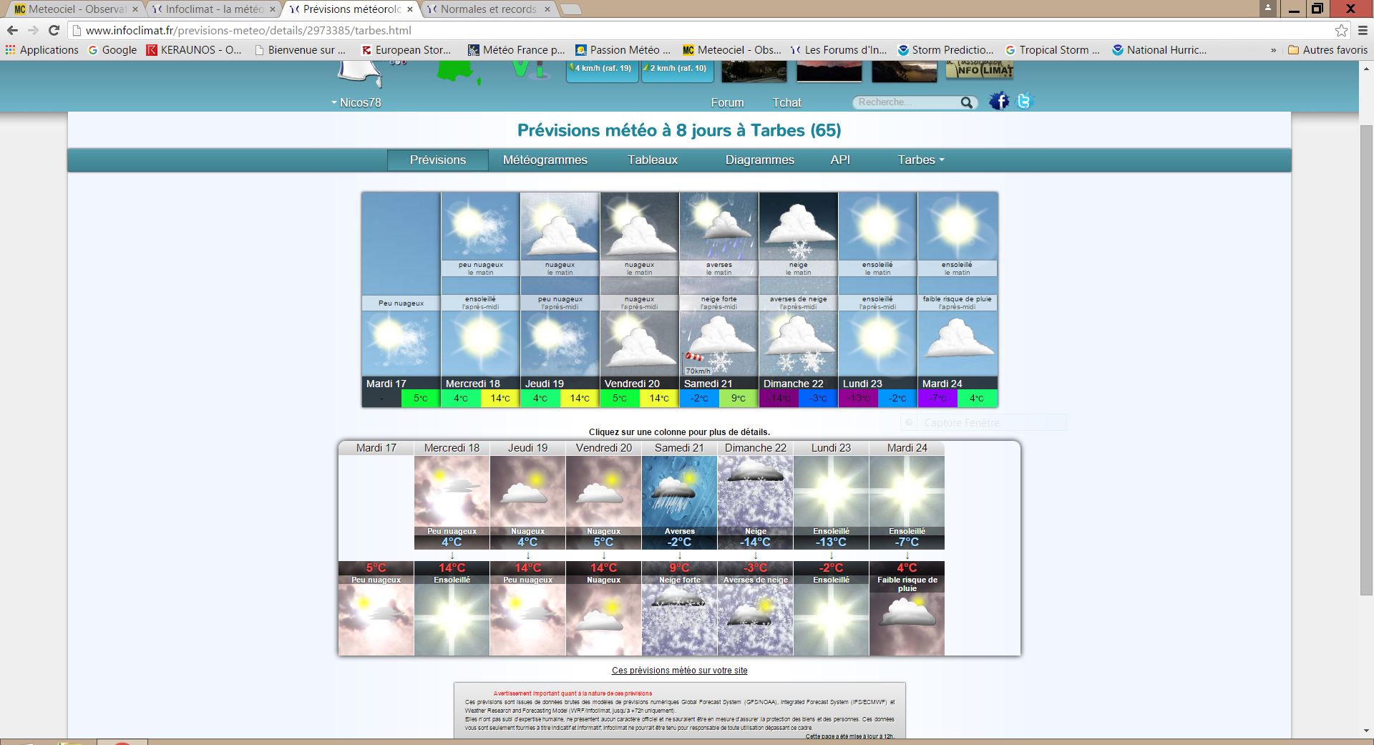The image size is (1374, 745).
Task: Expand the hidden bookmarks chevron
Action: (x=1273, y=50)
